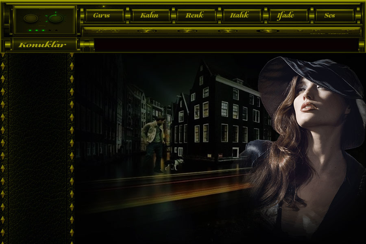366x244 pixels.
Task: Click the dark message input field
Action: 226,45
